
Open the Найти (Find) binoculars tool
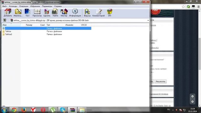coord(55,13)
